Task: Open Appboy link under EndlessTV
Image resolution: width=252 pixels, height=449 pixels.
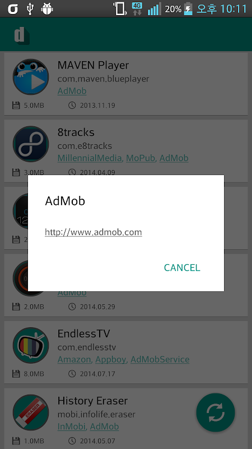Action: (111, 359)
